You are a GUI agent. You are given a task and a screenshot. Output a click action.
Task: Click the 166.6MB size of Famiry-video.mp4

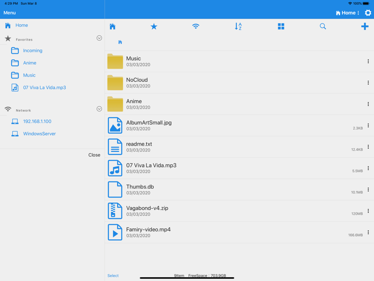click(355, 235)
